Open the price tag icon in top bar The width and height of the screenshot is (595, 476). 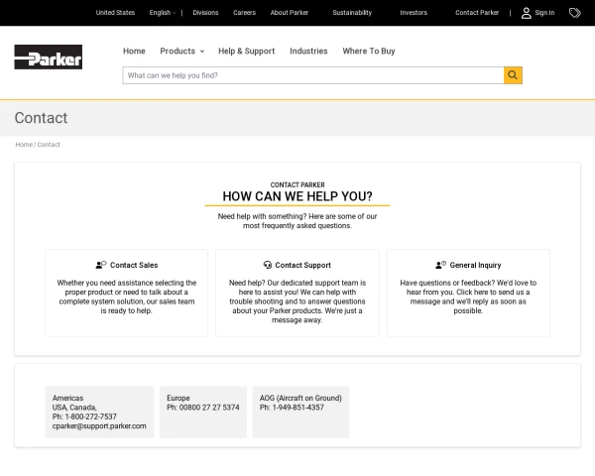[x=575, y=13]
